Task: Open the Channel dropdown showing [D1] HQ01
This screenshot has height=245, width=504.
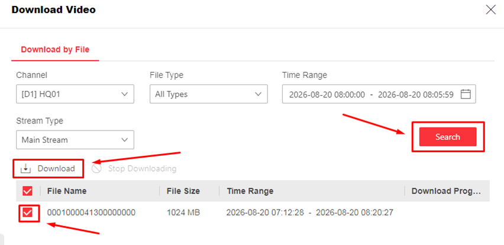Action: point(75,94)
